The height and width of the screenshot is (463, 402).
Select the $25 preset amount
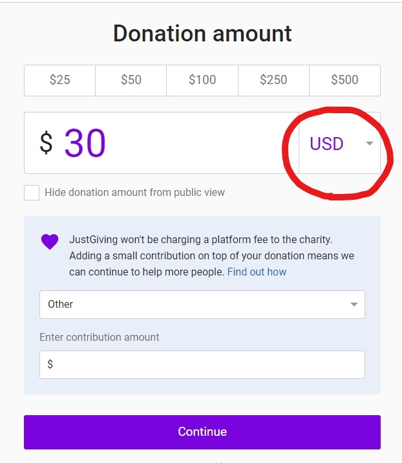(60, 80)
